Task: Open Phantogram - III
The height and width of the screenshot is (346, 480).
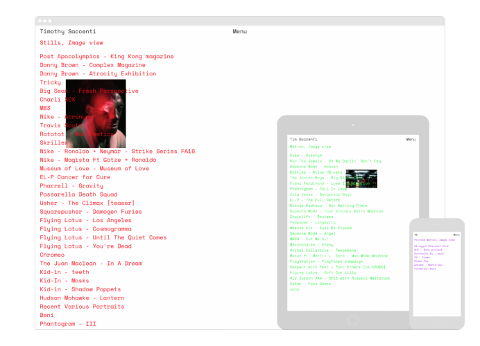Action: (68, 324)
